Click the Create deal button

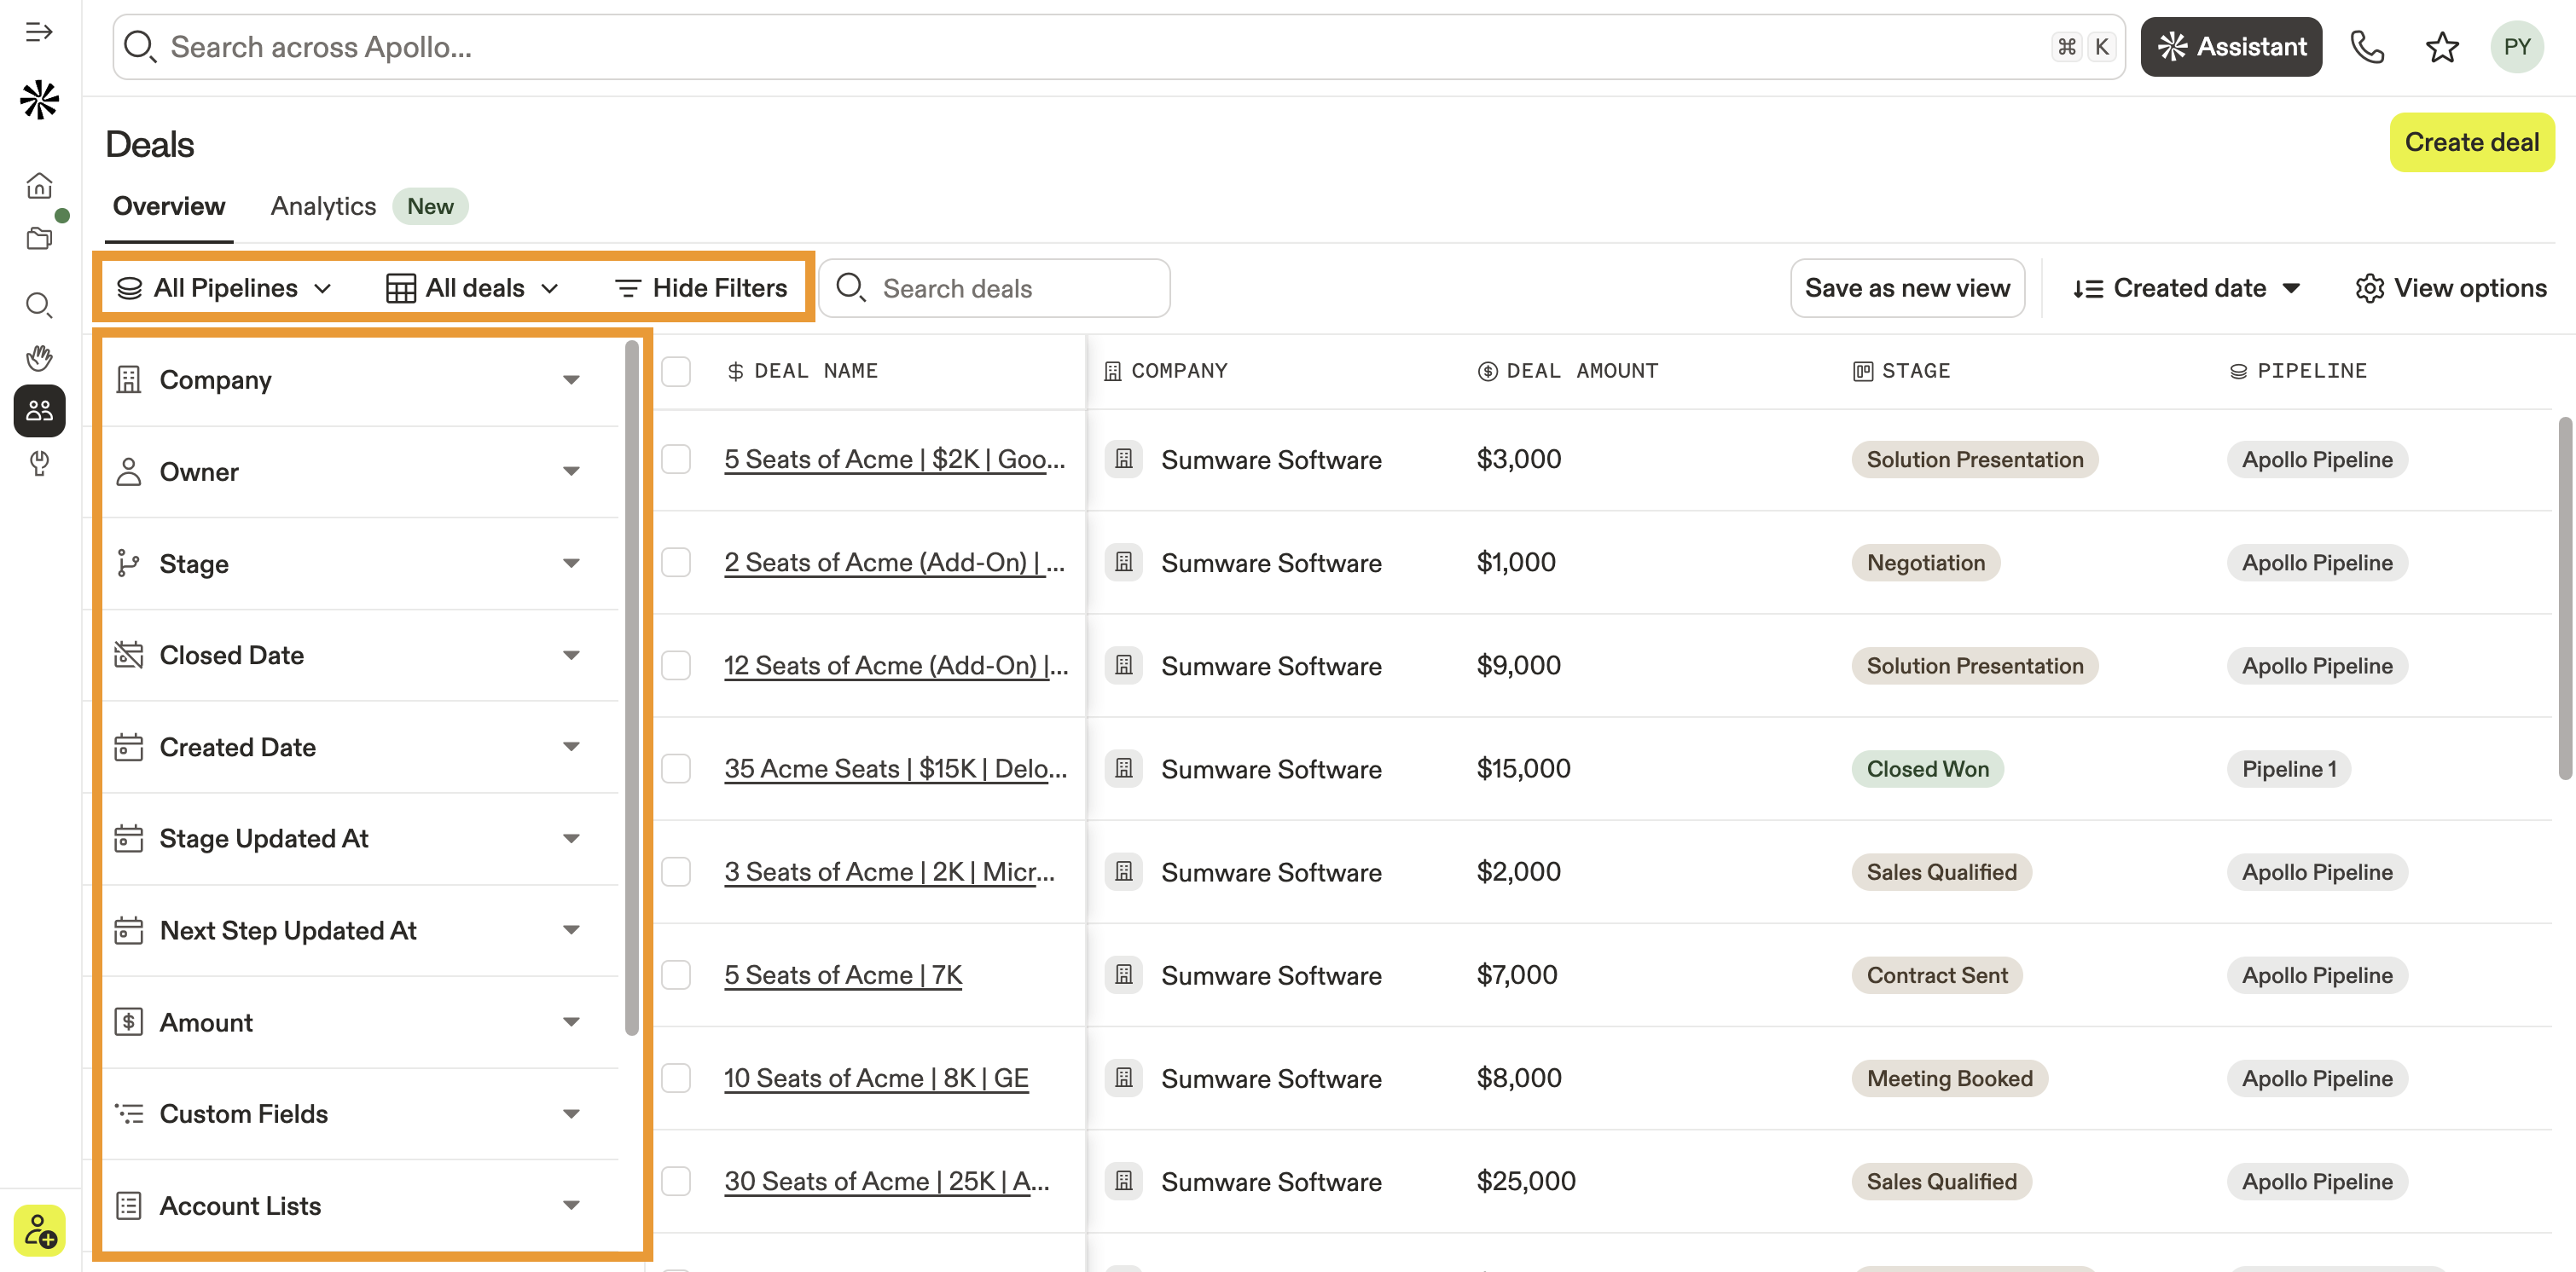(x=2470, y=142)
